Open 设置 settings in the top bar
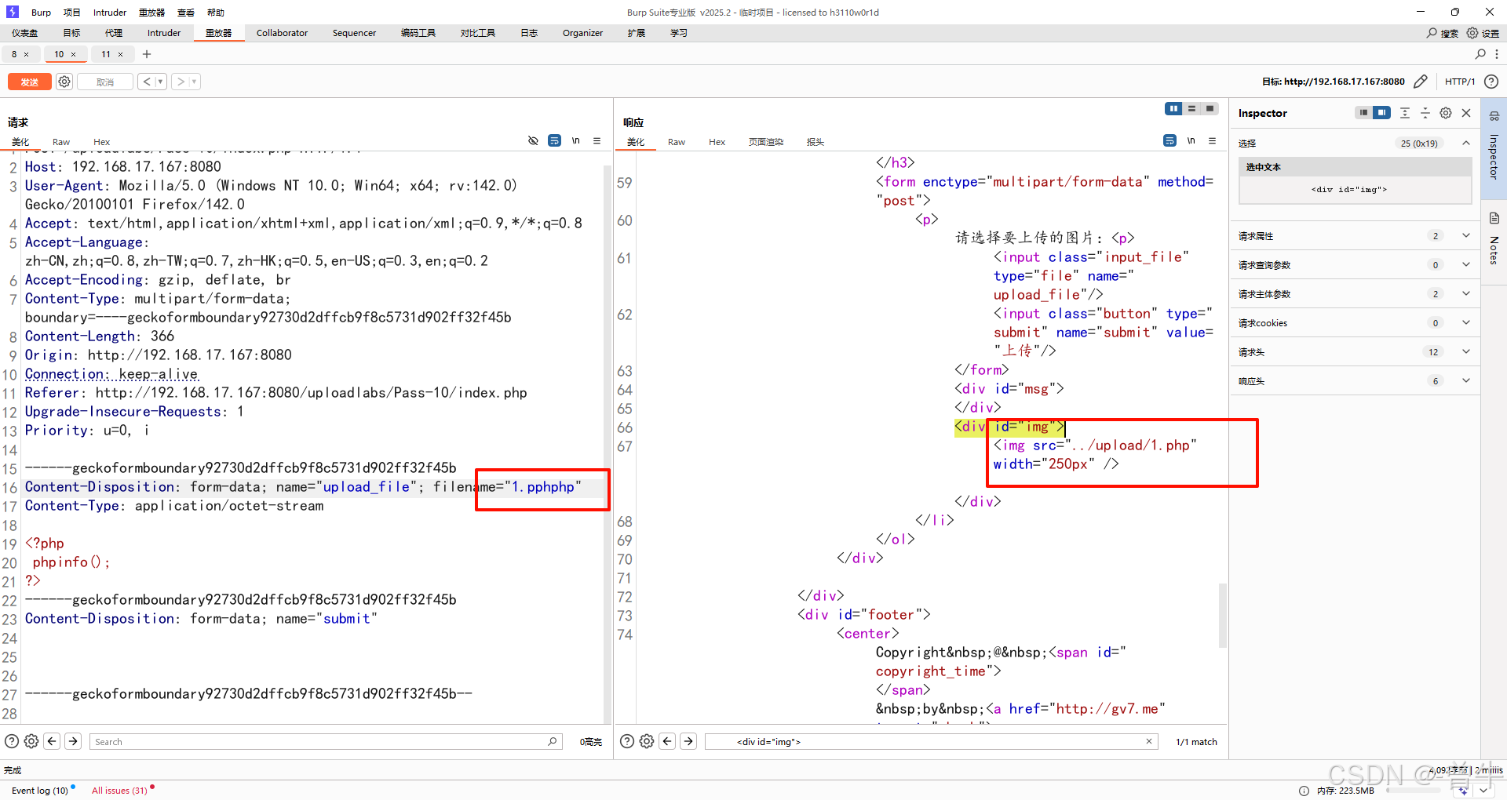The image size is (1507, 800). pos(1483,33)
